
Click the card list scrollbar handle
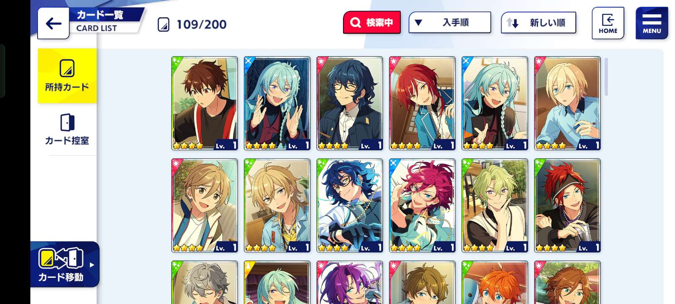606,77
